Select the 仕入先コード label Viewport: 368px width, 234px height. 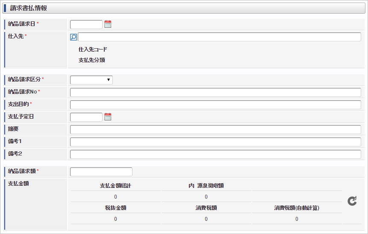pyautogui.click(x=93, y=50)
